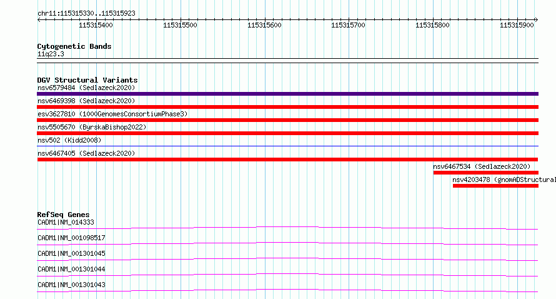Click ruler position 115315700

tap(348, 25)
